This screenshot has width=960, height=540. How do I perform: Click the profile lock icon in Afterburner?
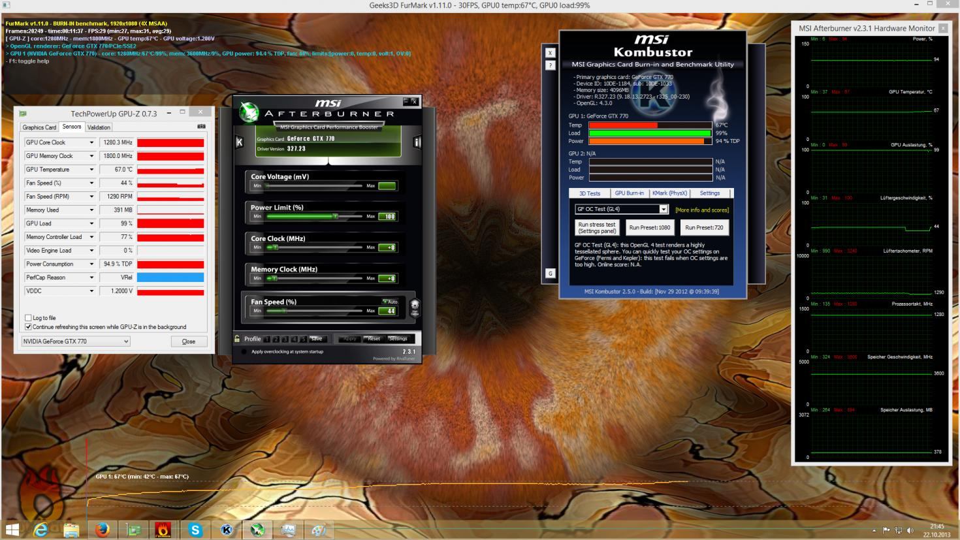pyautogui.click(x=237, y=338)
